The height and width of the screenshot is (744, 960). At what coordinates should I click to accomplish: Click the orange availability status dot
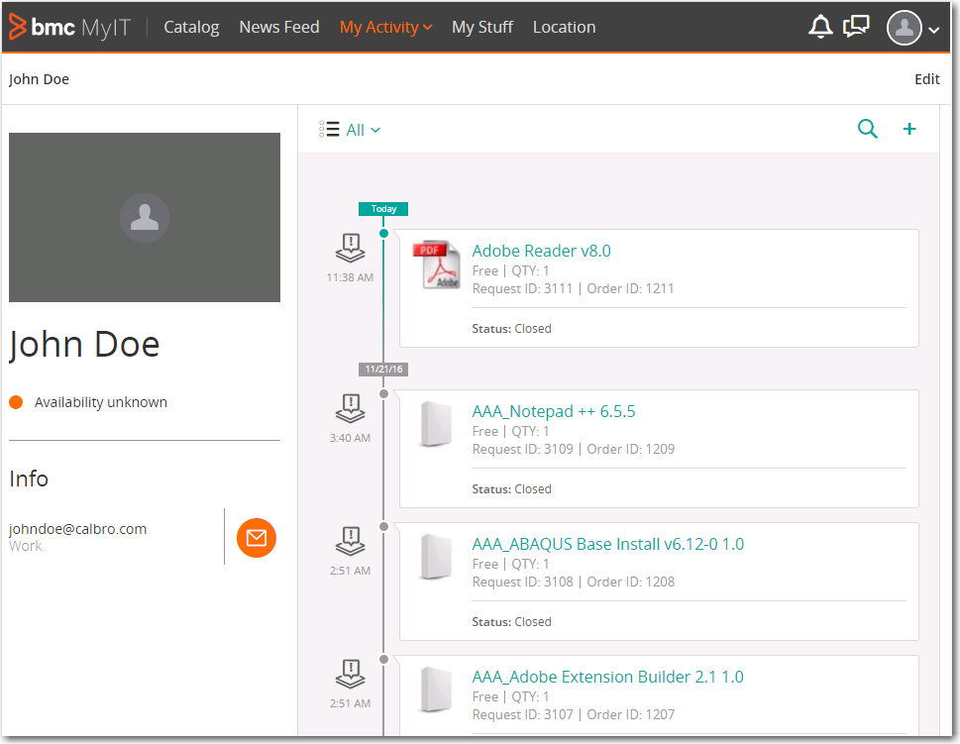(16, 402)
